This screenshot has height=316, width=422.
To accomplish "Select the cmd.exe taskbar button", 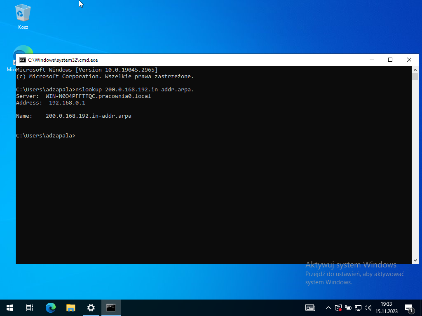I will [x=111, y=308].
